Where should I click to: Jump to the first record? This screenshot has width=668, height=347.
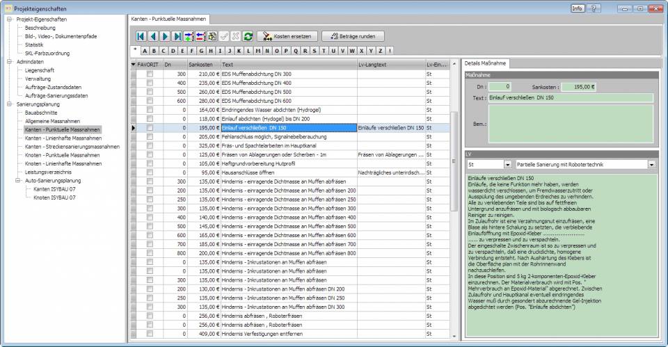tap(141, 37)
